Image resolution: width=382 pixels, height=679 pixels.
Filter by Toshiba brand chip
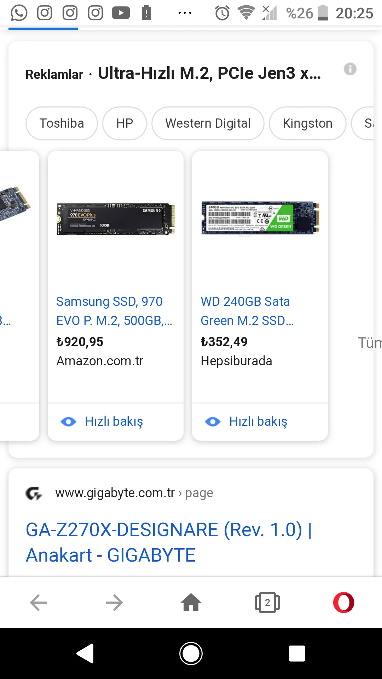[x=62, y=123]
